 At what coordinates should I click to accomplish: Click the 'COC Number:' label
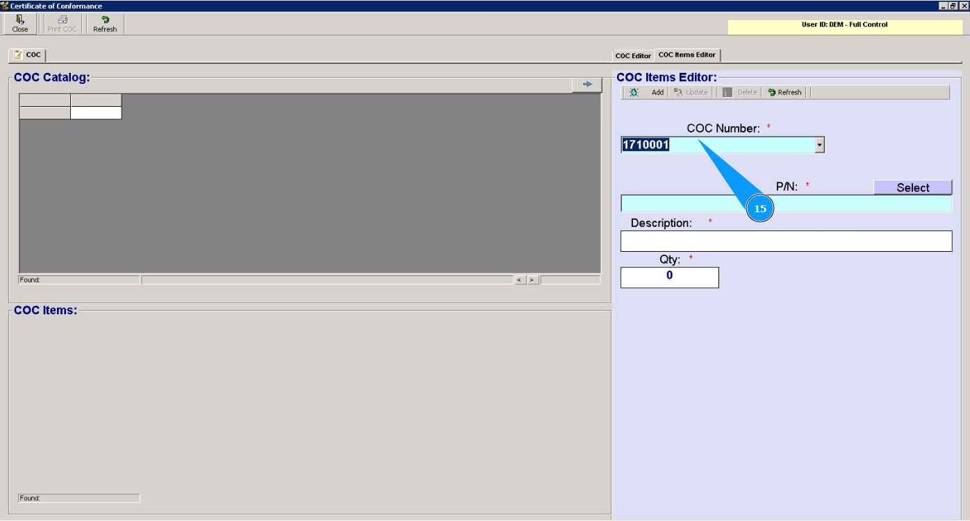pyautogui.click(x=723, y=128)
